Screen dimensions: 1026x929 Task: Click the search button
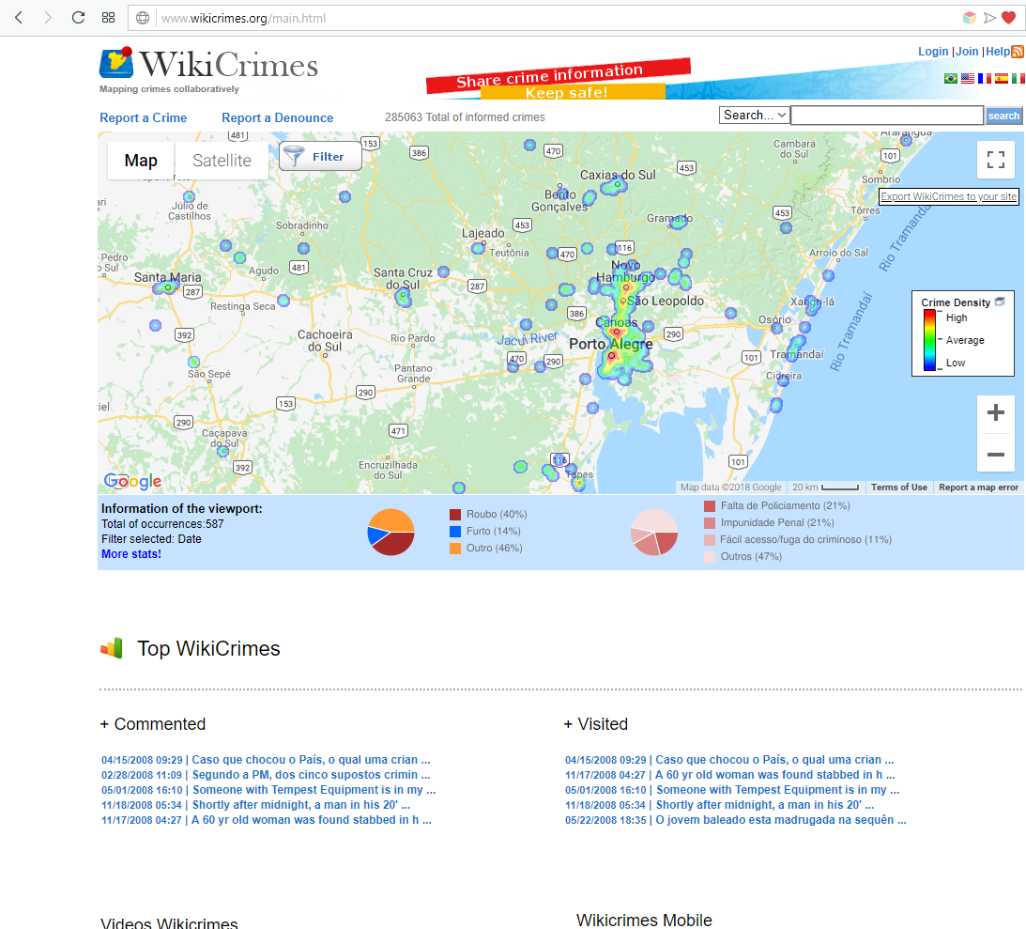[1003, 116]
